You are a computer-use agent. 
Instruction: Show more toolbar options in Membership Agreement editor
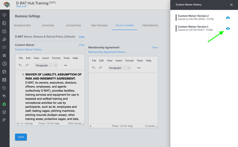(139, 68)
